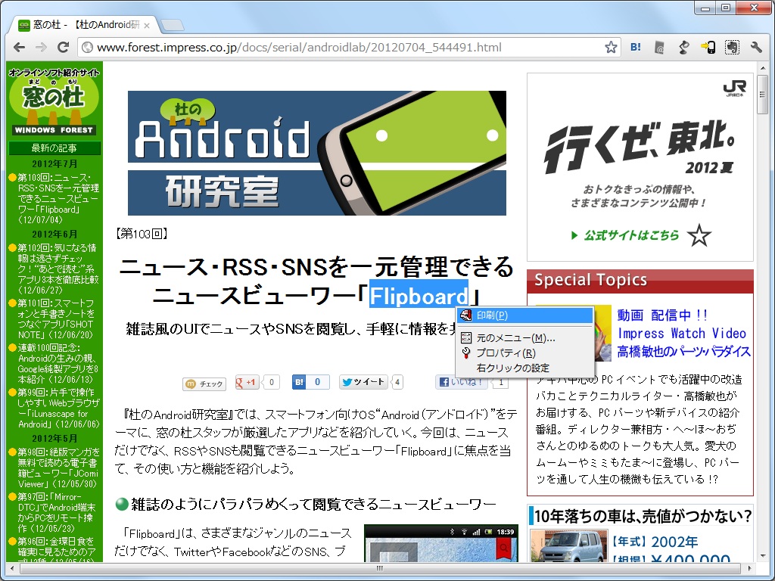Image resolution: width=775 pixels, height=581 pixels.
Task: Click the Google +1 count 0 bubble
Action: 271,382
